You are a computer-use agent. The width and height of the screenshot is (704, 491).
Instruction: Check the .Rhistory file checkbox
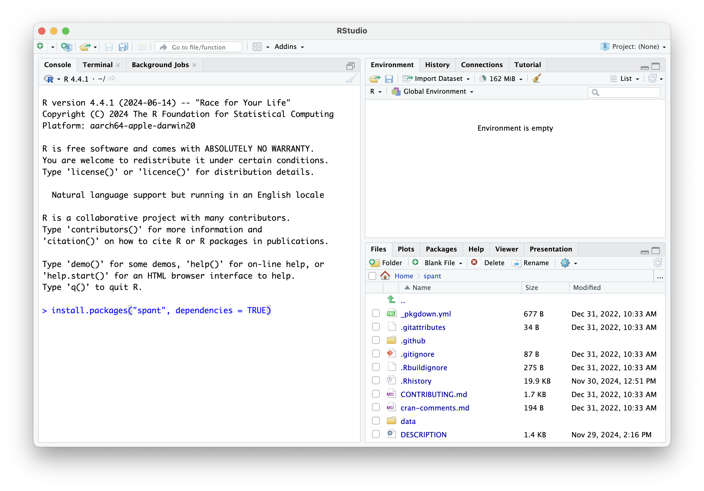tap(376, 380)
